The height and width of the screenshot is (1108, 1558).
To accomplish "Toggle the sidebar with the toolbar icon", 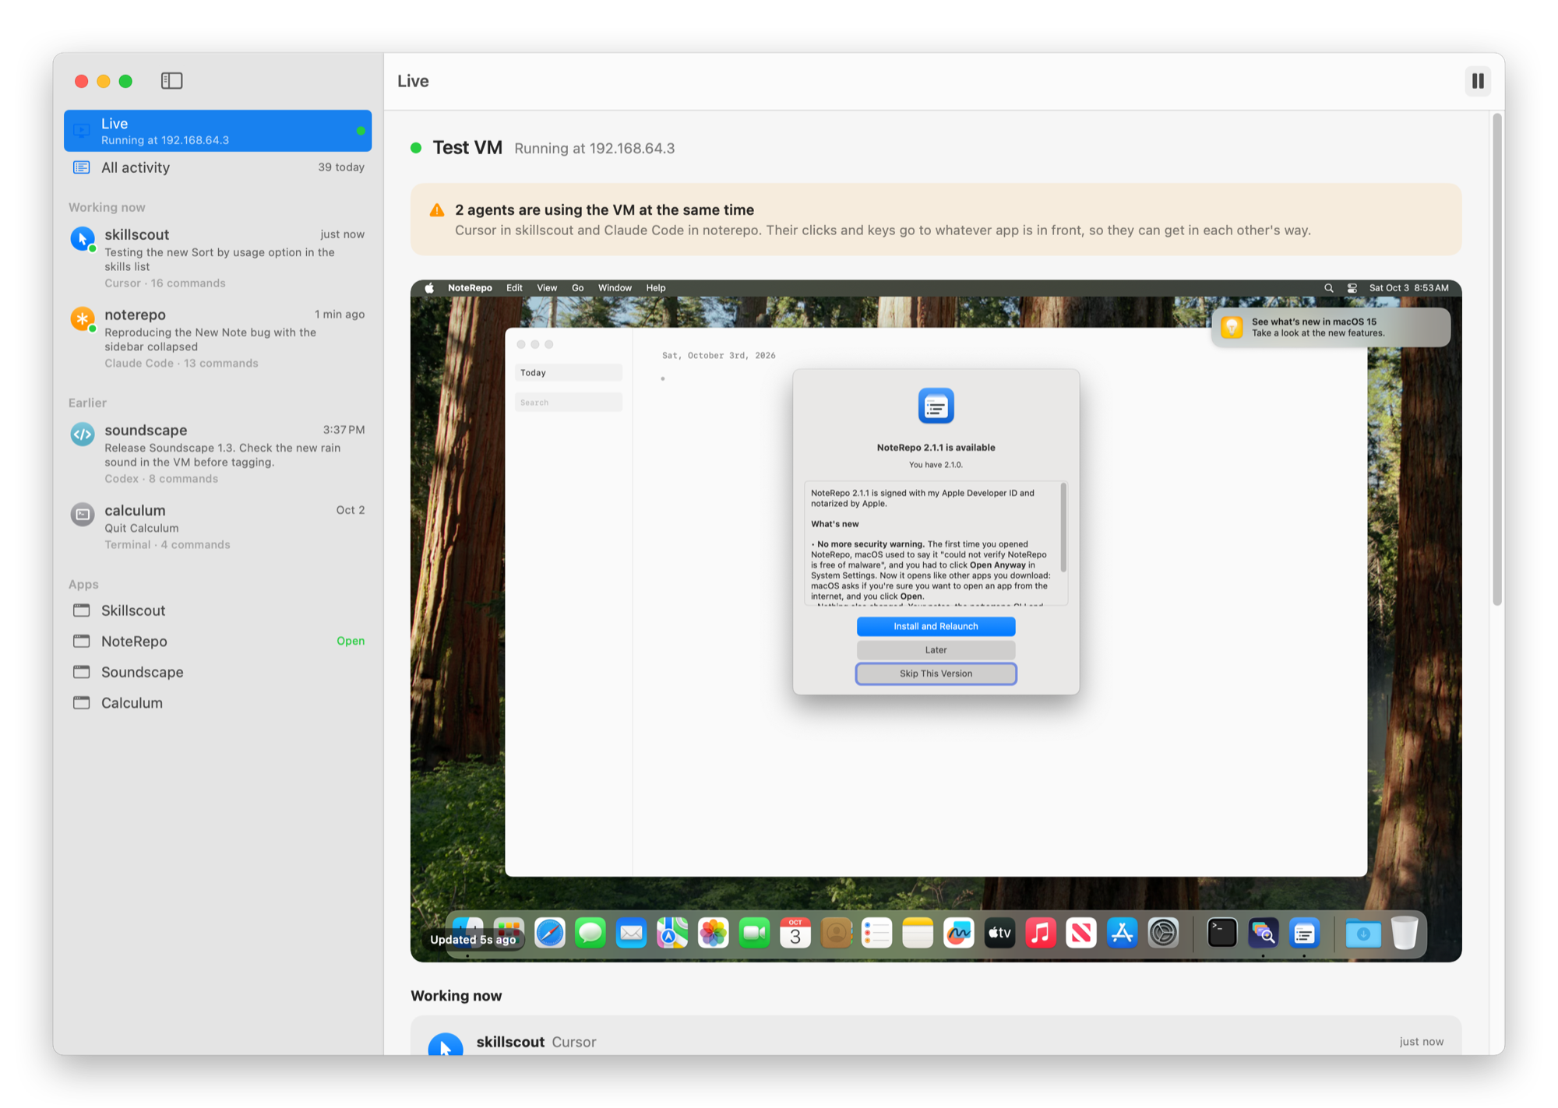I will (171, 81).
